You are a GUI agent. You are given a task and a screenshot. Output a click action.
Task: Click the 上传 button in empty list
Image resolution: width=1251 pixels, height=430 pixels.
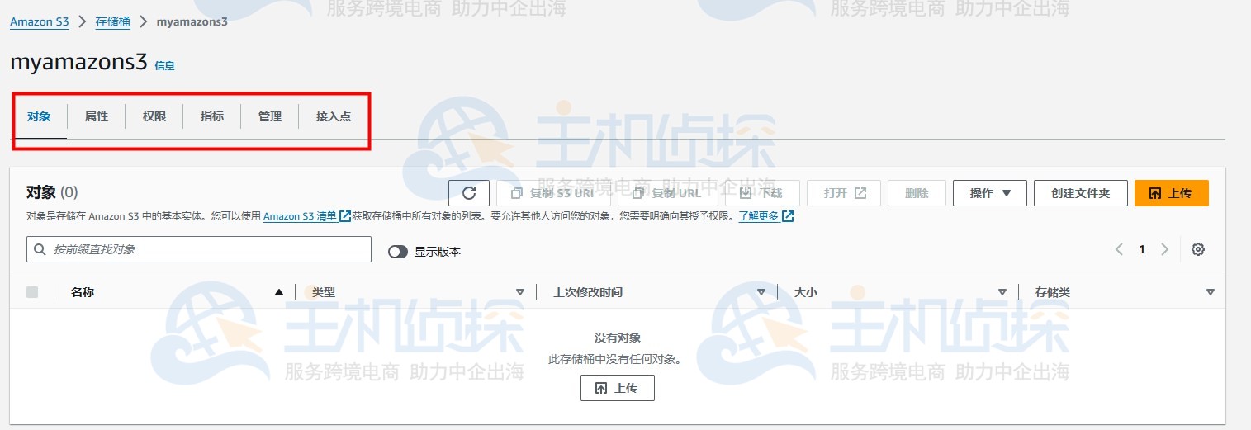618,388
